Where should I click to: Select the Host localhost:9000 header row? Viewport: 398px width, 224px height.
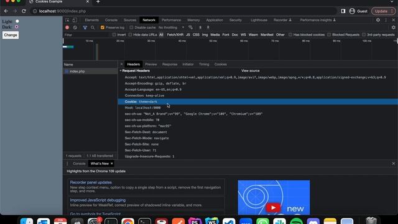click(257, 108)
